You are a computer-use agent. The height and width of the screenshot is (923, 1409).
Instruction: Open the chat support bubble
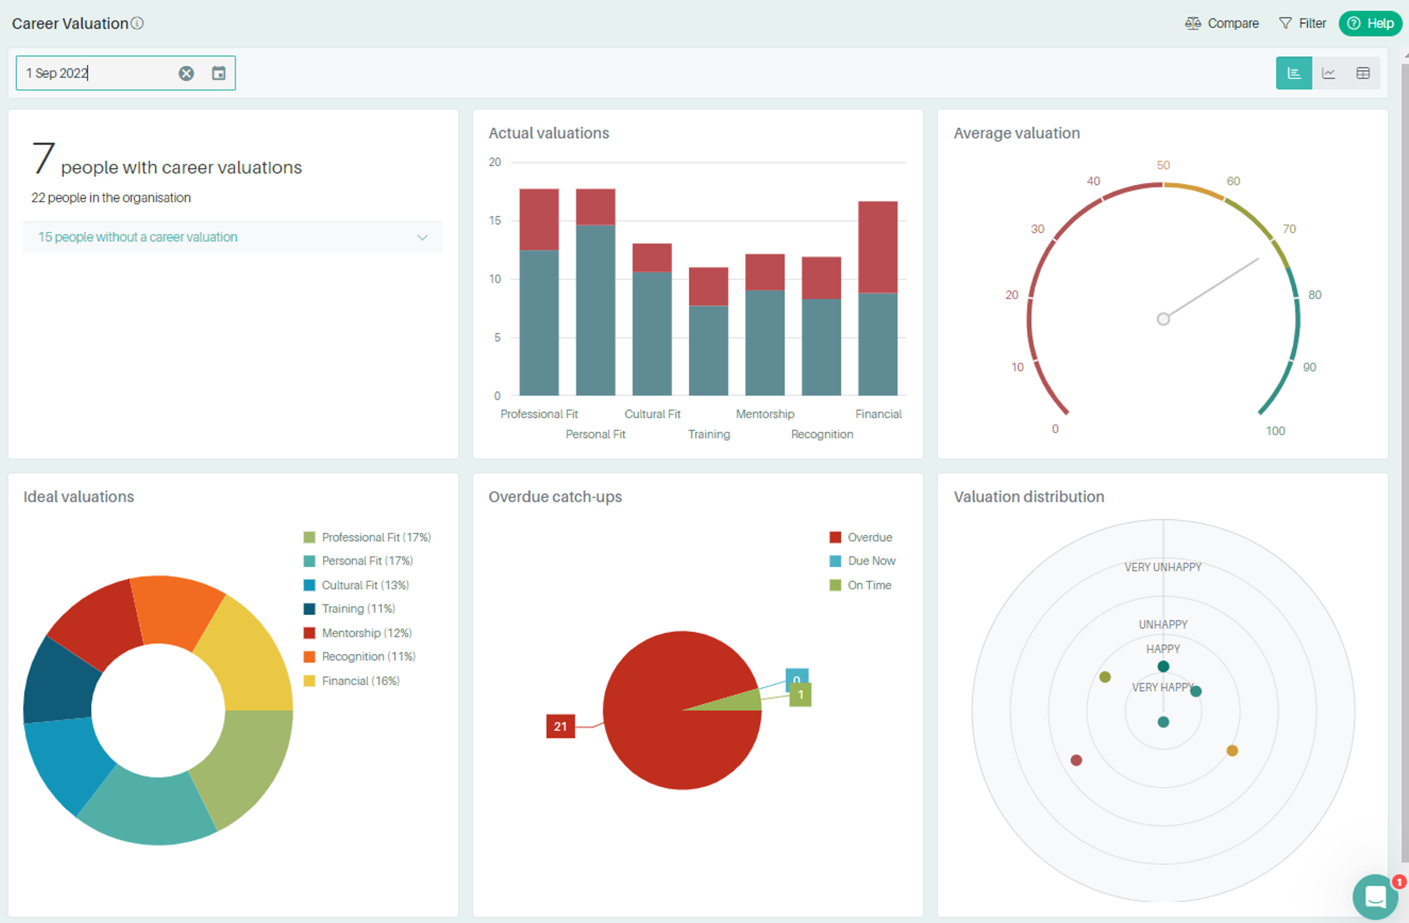coord(1375,896)
